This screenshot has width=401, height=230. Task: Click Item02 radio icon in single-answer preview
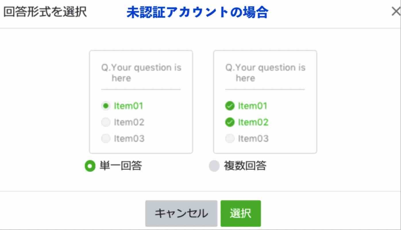(106, 122)
